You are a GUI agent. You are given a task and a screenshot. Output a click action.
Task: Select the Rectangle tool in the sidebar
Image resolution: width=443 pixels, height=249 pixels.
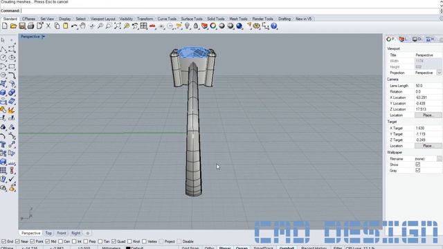click(12, 66)
